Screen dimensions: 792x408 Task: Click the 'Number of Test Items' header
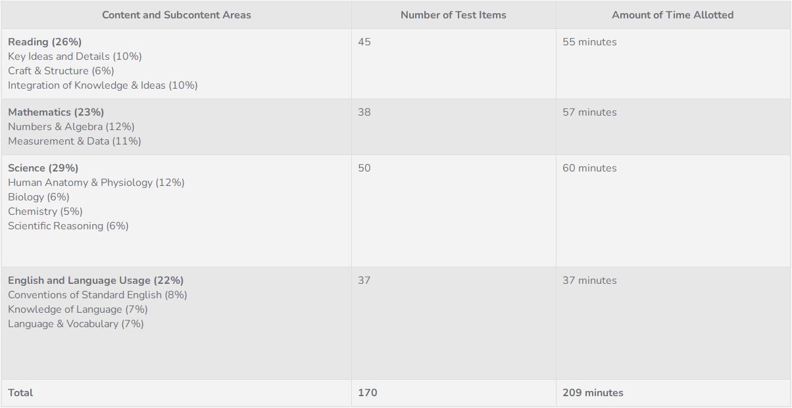pyautogui.click(x=453, y=14)
